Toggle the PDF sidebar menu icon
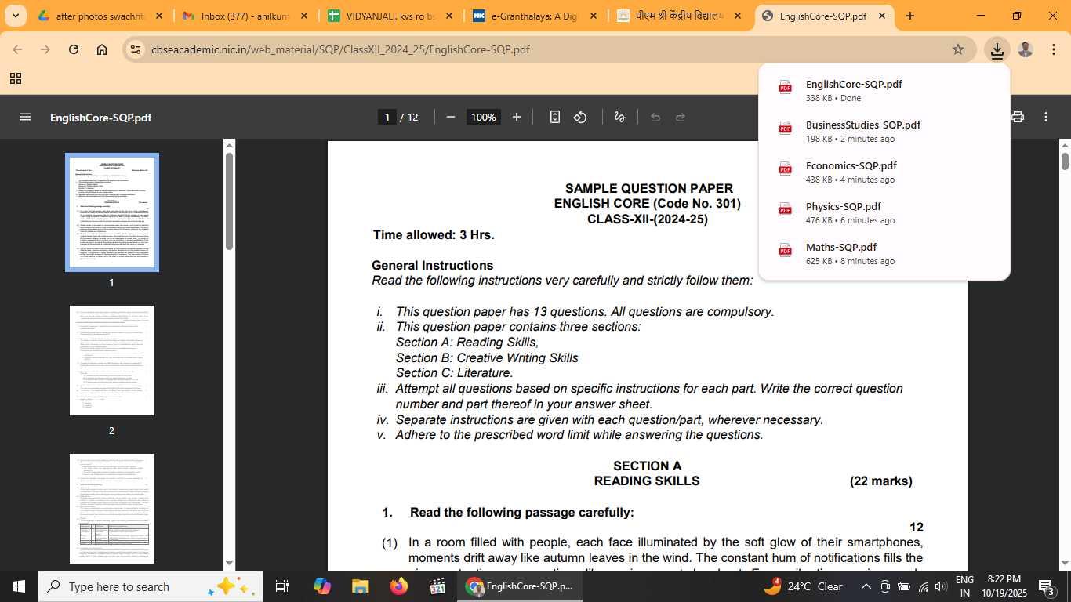 tap(25, 118)
